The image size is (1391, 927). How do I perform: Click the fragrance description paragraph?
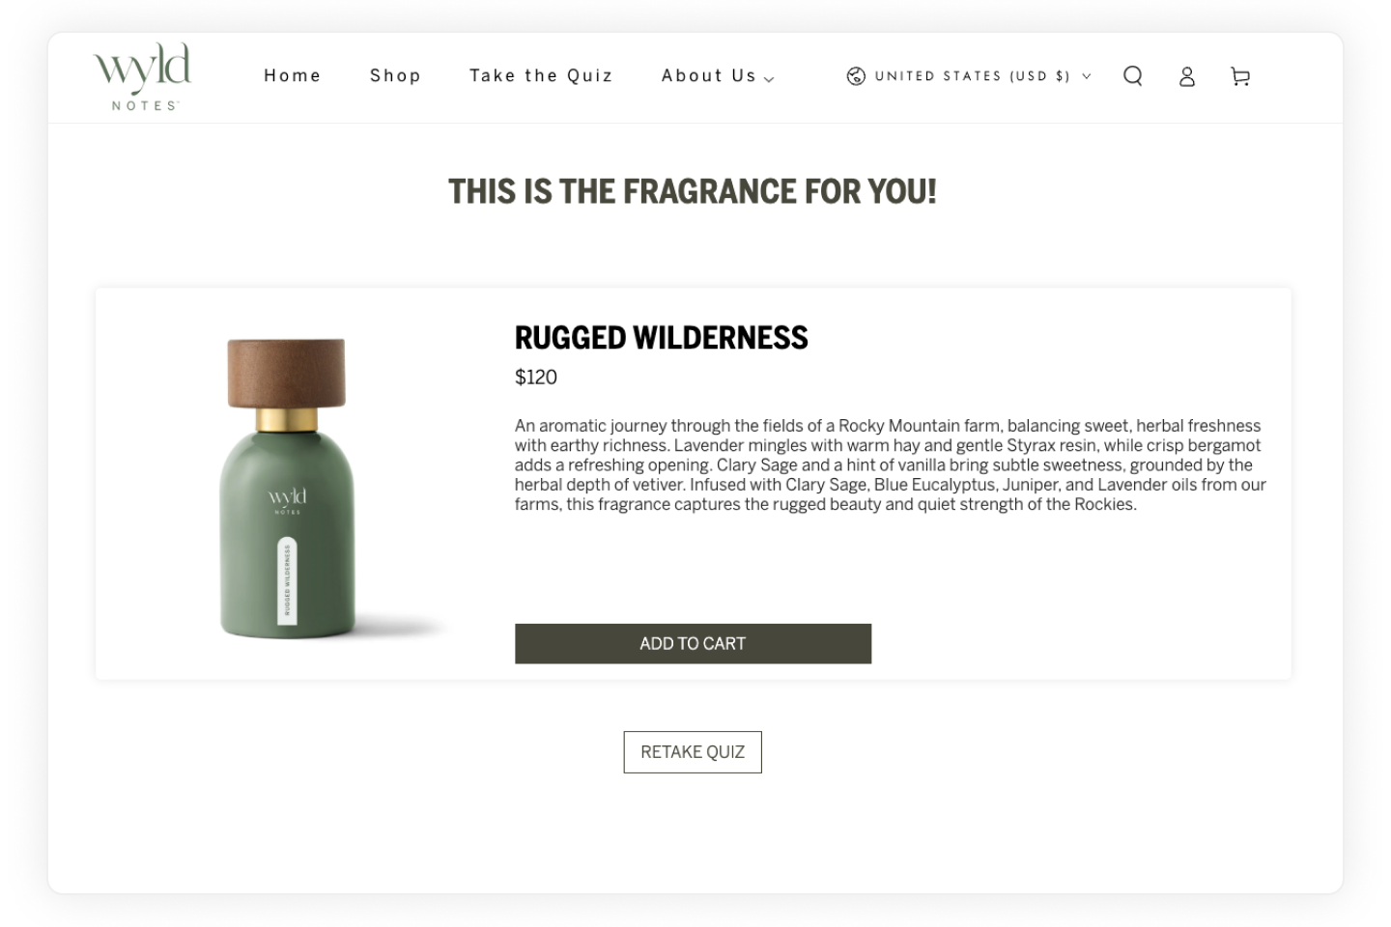coord(890,464)
